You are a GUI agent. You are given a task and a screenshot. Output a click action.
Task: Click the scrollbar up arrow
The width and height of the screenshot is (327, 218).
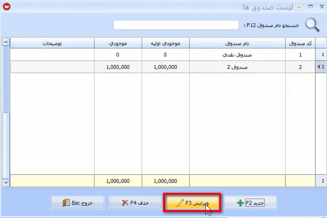click(x=6, y=42)
